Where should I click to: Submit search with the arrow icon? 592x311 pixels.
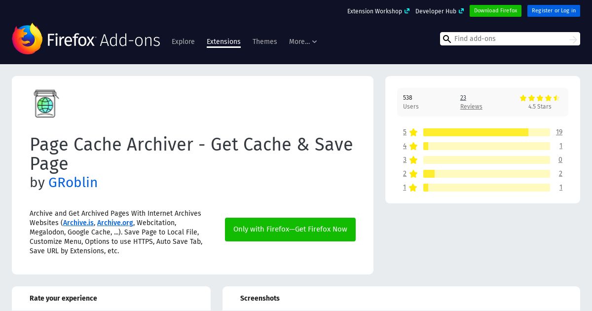coord(573,39)
